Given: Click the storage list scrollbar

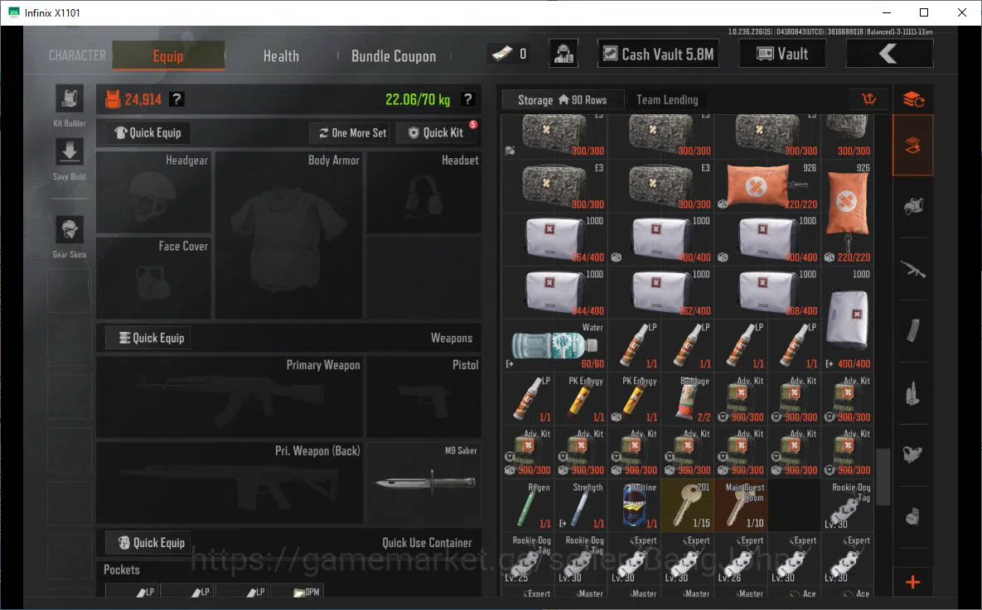Looking at the screenshot, I should [x=883, y=477].
